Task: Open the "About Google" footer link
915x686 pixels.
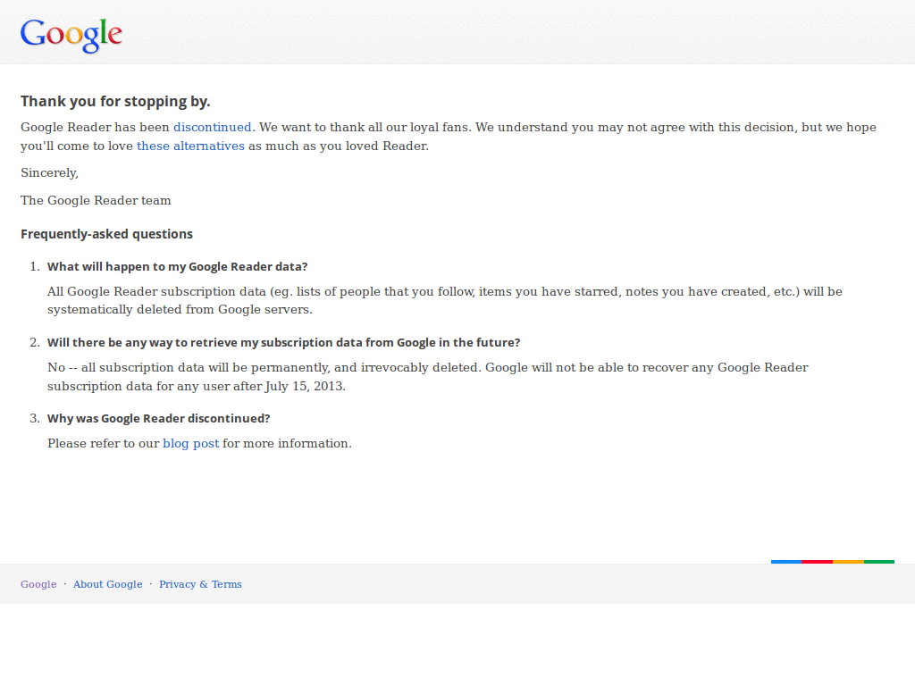Action: point(108,584)
